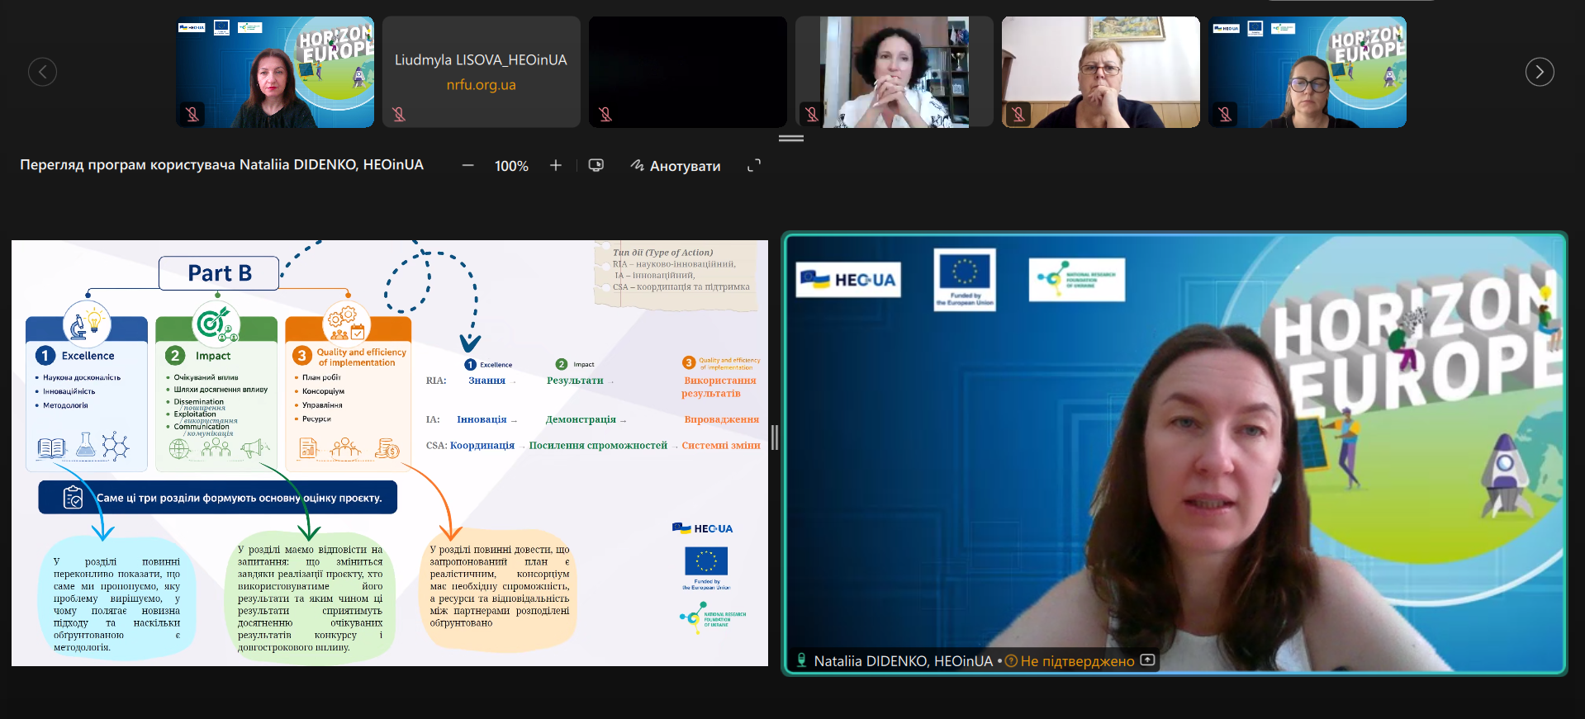This screenshot has width=1585, height=719.
Task: Click the molecule icon in Excellence card
Action: pos(116,446)
